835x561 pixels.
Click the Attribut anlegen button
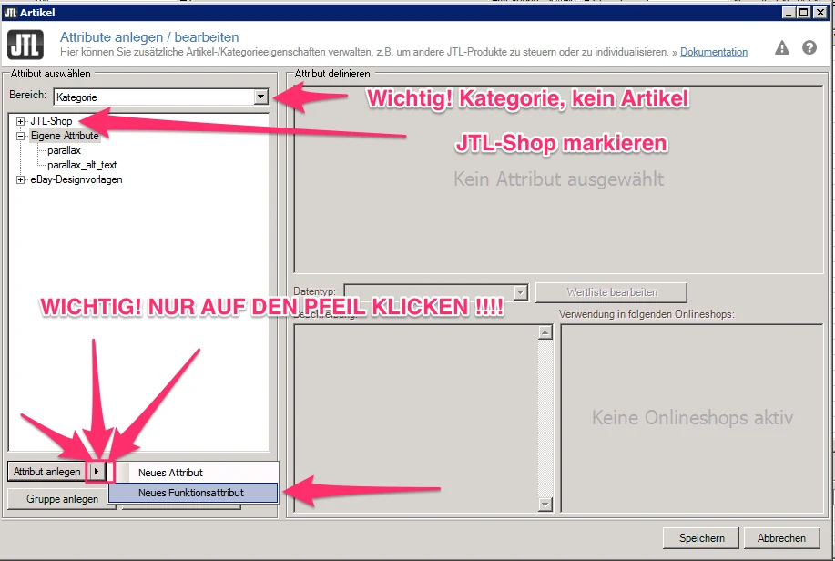tap(46, 472)
